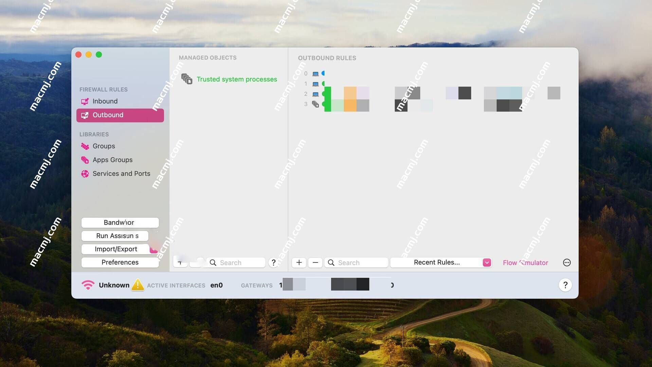Click the help icon in Managed Objects

click(x=273, y=262)
